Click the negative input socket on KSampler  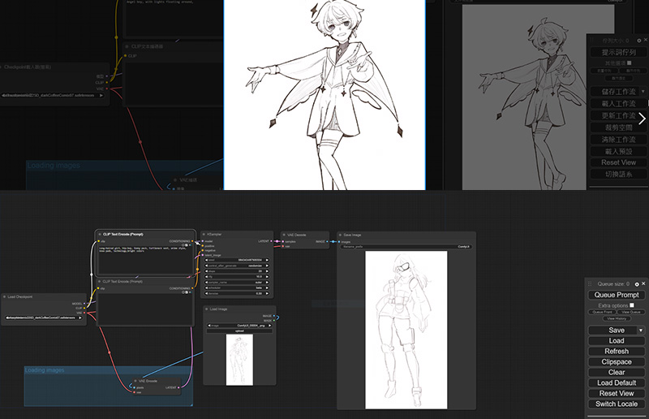coord(202,250)
